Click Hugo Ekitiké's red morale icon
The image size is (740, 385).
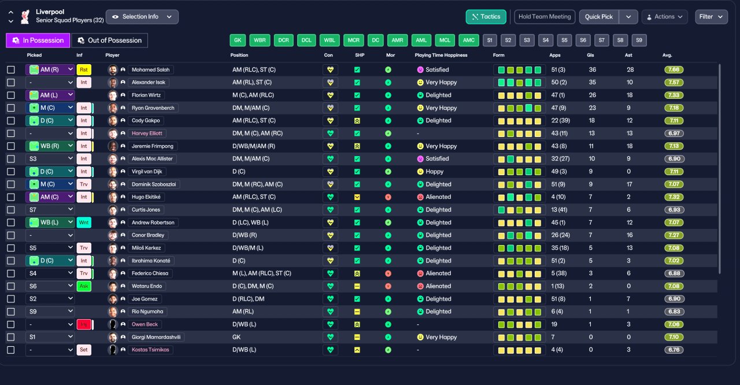coord(388,197)
